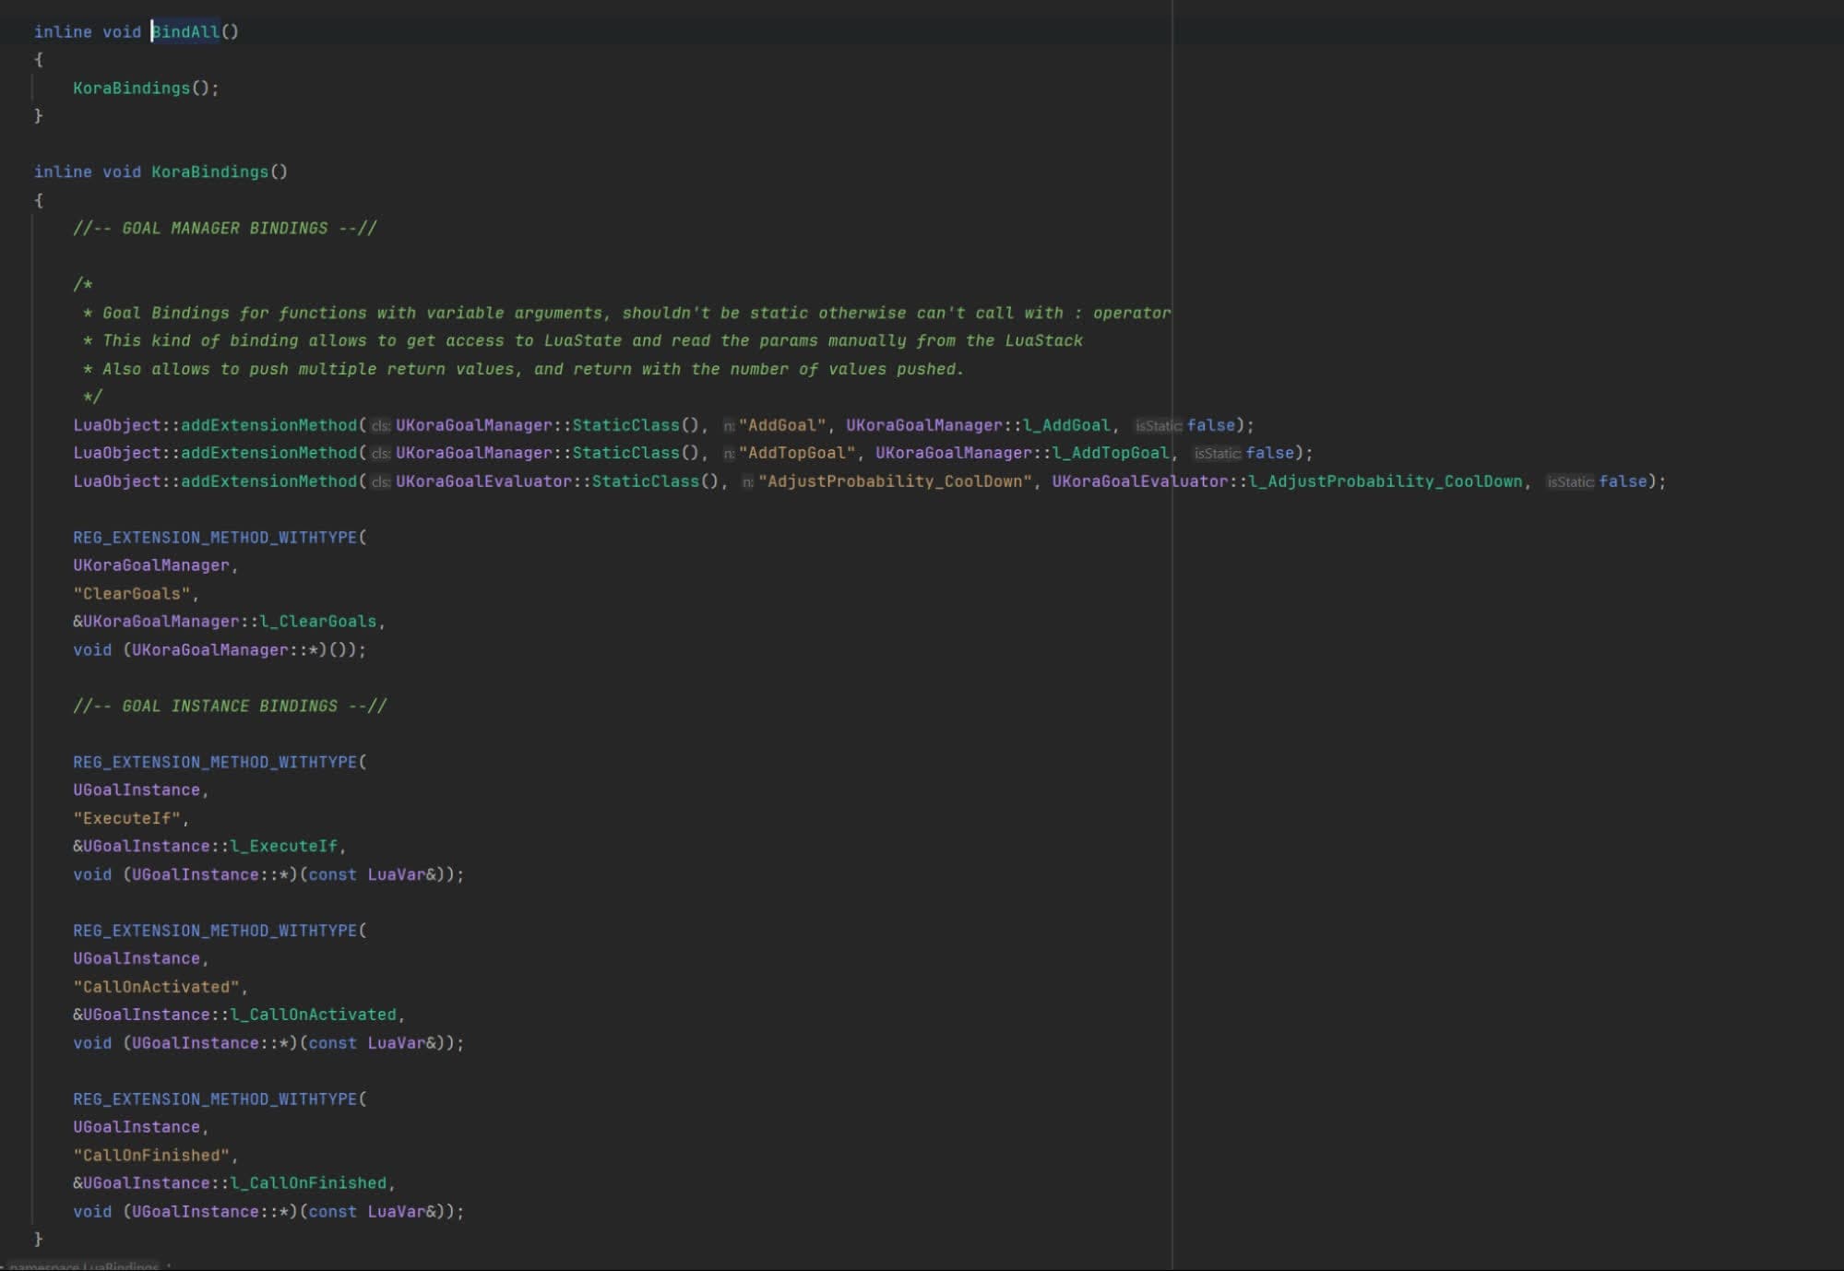The height and width of the screenshot is (1271, 1844).
Task: Click the GOAL MANAGER BINDINGS comment
Action: pyautogui.click(x=225, y=228)
